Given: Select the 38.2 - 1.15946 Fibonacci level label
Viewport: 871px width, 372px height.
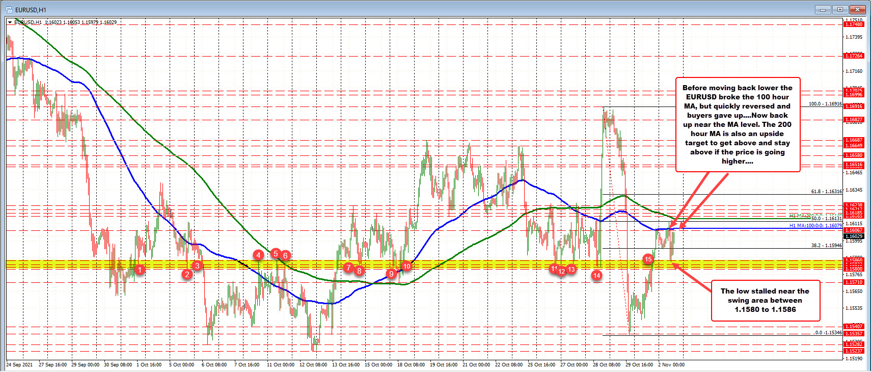Looking at the screenshot, I should (x=826, y=246).
